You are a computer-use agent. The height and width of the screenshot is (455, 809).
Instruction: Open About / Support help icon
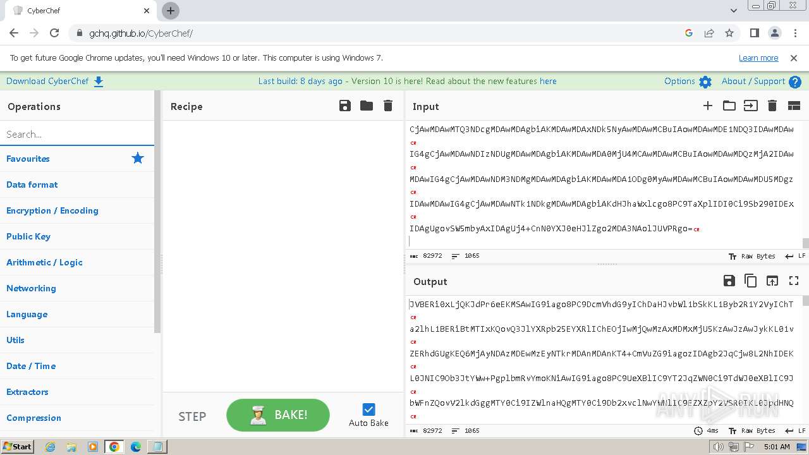coord(795,82)
